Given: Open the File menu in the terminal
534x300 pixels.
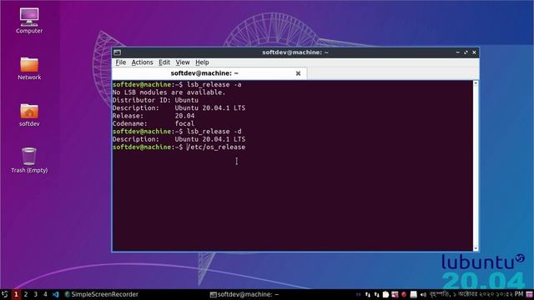Looking at the screenshot, I should click(120, 62).
